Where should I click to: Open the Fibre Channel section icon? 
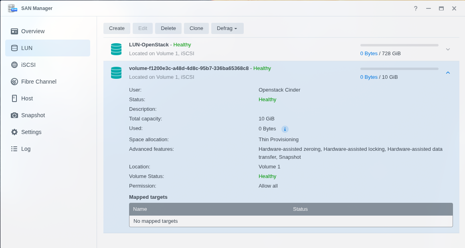click(14, 82)
